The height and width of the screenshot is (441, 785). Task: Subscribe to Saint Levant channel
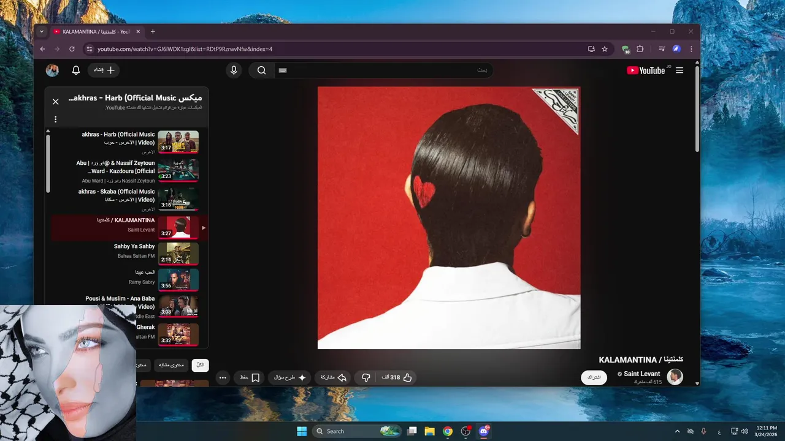(594, 377)
